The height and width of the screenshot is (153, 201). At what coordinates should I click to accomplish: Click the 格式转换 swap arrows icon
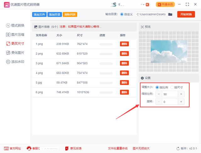point(8,25)
